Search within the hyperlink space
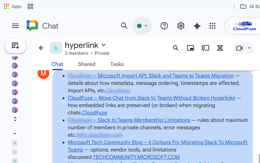The height and width of the screenshot is (163, 260). pyautogui.click(x=176, y=48)
